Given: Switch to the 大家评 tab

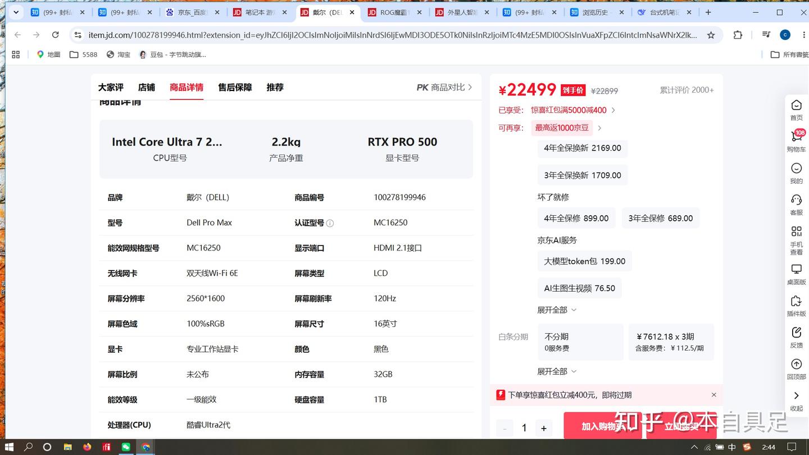Looking at the screenshot, I should 111,87.
